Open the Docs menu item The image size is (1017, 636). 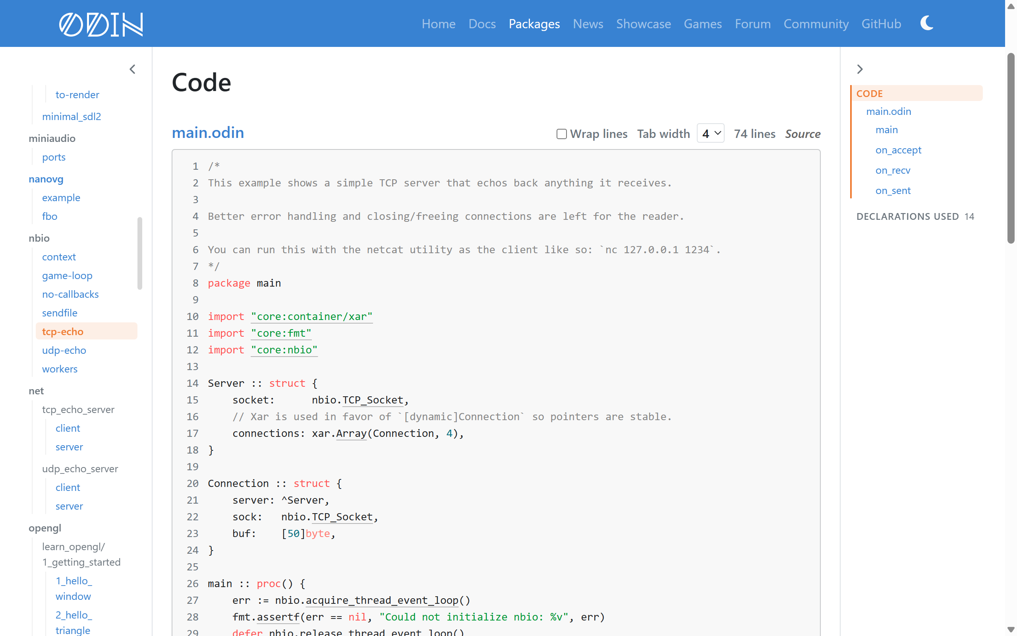point(482,23)
